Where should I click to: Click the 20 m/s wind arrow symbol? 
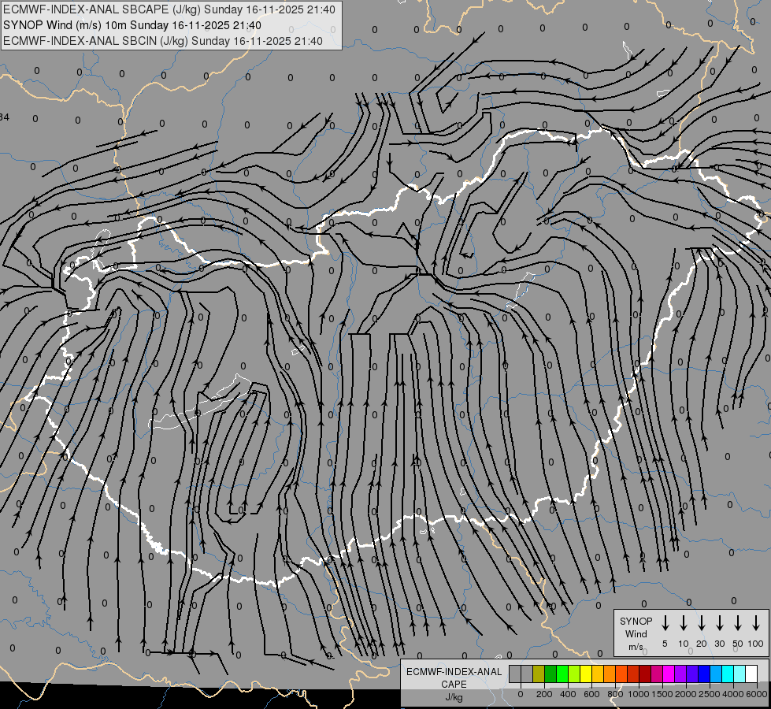[x=702, y=623]
